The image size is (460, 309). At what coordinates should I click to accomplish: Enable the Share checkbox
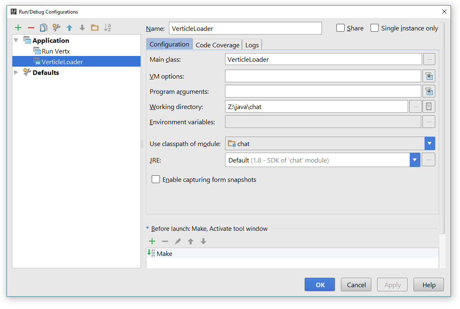pos(340,28)
